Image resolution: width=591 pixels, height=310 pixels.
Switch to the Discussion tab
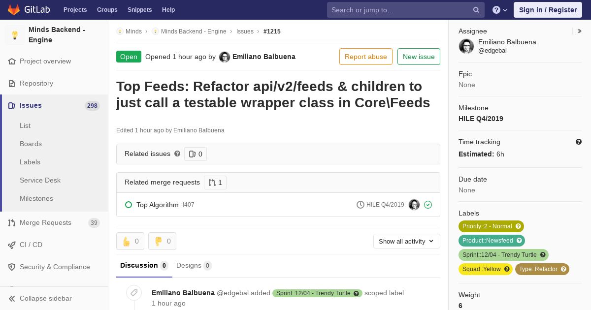click(144, 266)
